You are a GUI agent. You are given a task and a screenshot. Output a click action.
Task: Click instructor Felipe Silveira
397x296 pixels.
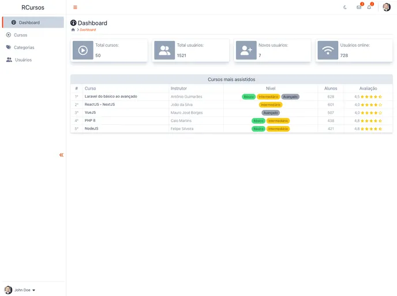coord(182,129)
